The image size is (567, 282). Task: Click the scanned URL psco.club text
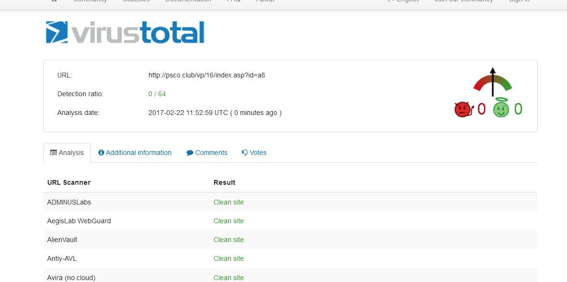[206, 75]
